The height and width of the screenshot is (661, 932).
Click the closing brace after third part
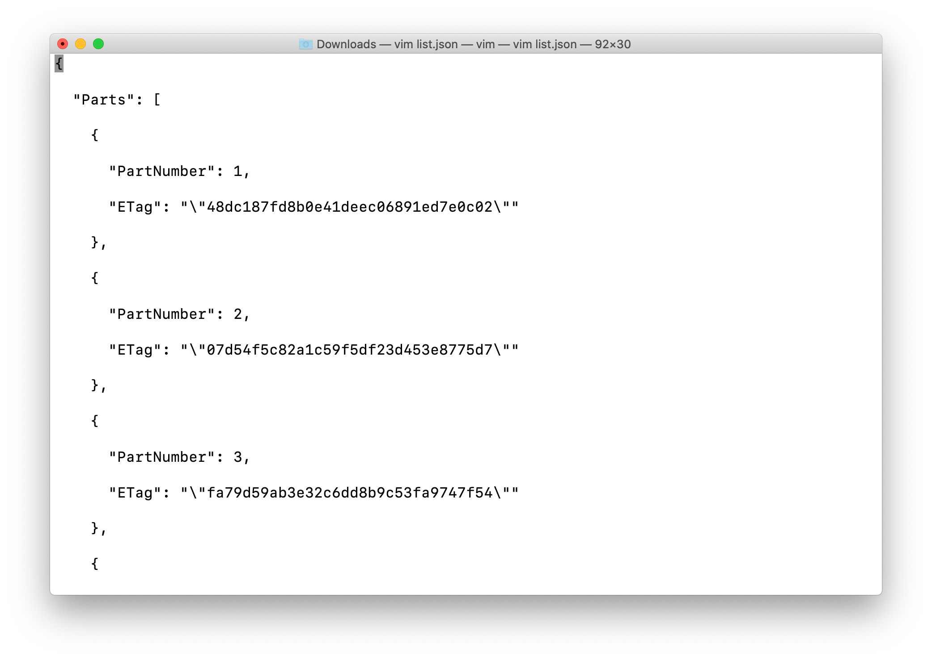(98, 528)
